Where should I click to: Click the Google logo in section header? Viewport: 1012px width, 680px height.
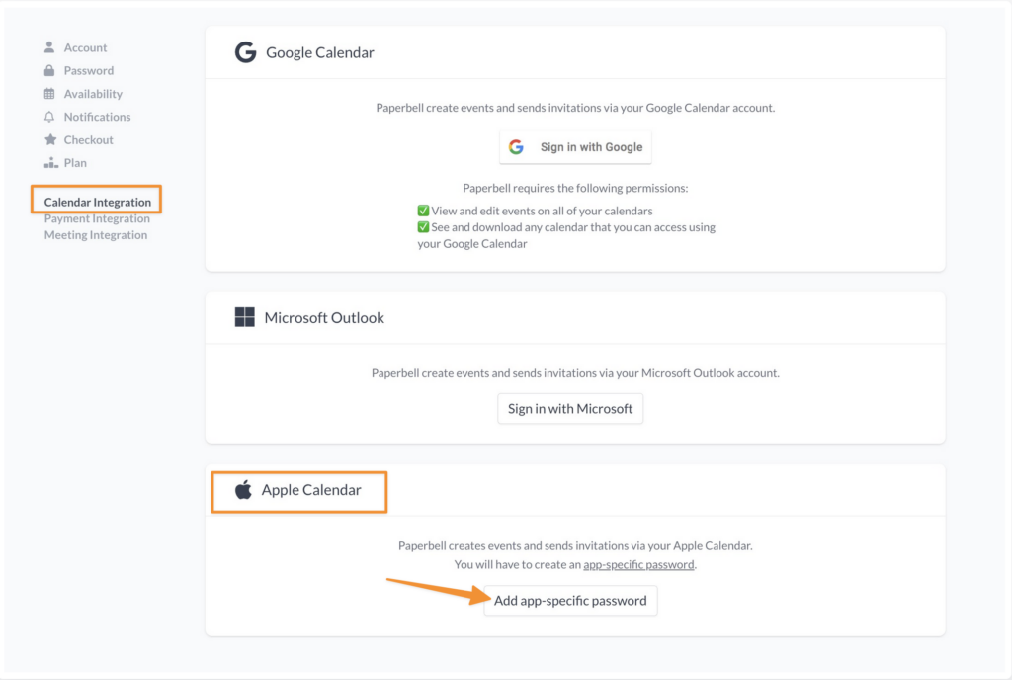point(245,52)
